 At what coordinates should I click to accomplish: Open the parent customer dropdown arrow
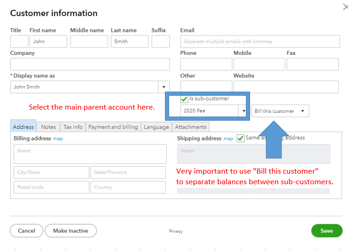(x=243, y=111)
